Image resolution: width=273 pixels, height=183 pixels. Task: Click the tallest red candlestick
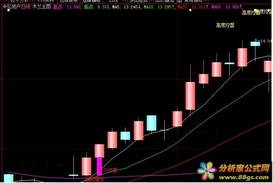click(190, 96)
